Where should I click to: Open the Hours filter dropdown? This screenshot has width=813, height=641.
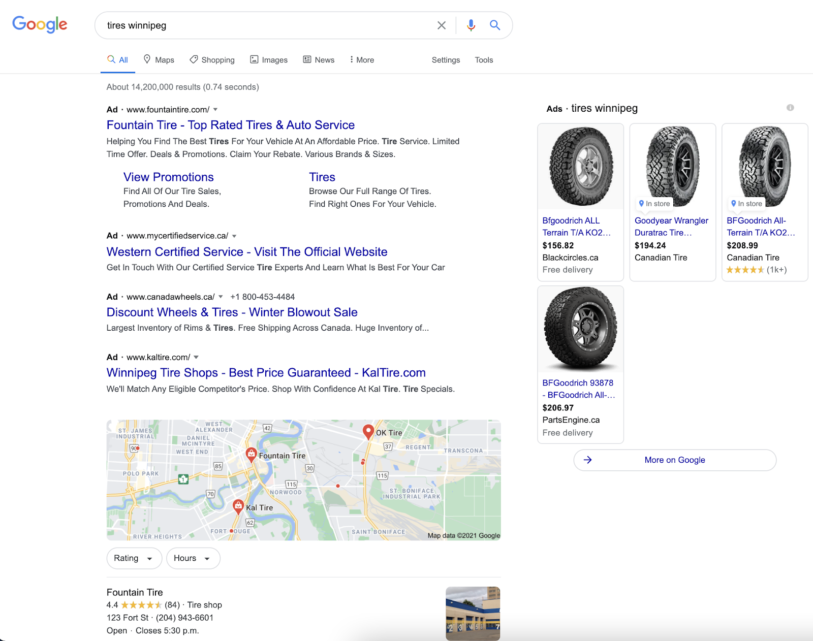pyautogui.click(x=193, y=558)
